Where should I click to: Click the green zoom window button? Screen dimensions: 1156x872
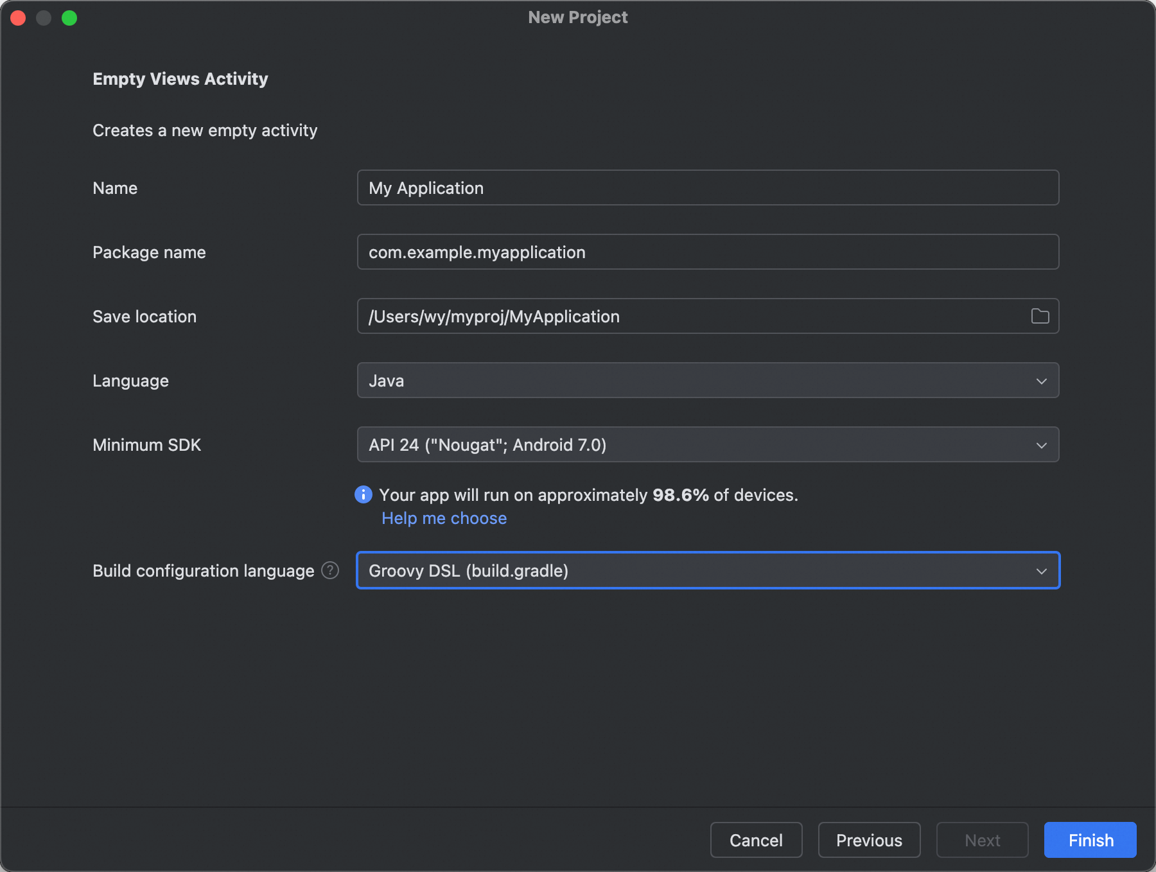69,18
